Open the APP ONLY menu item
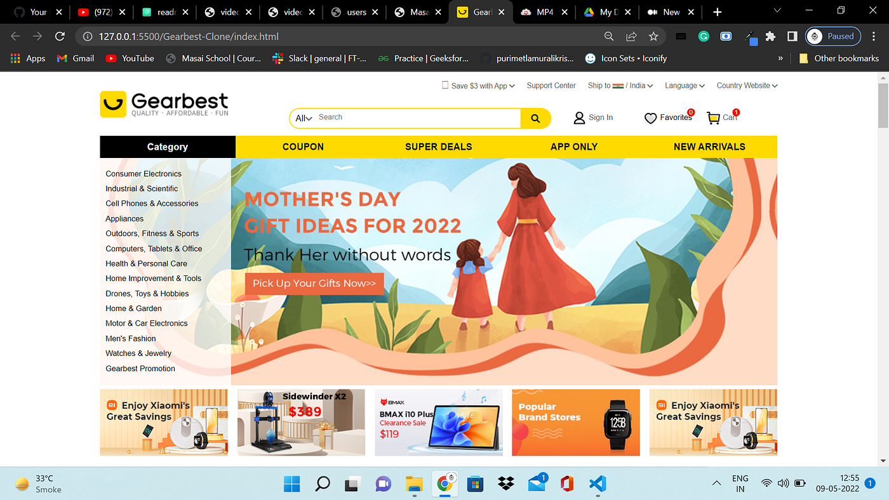Screen dimensions: 889x500 (574, 147)
